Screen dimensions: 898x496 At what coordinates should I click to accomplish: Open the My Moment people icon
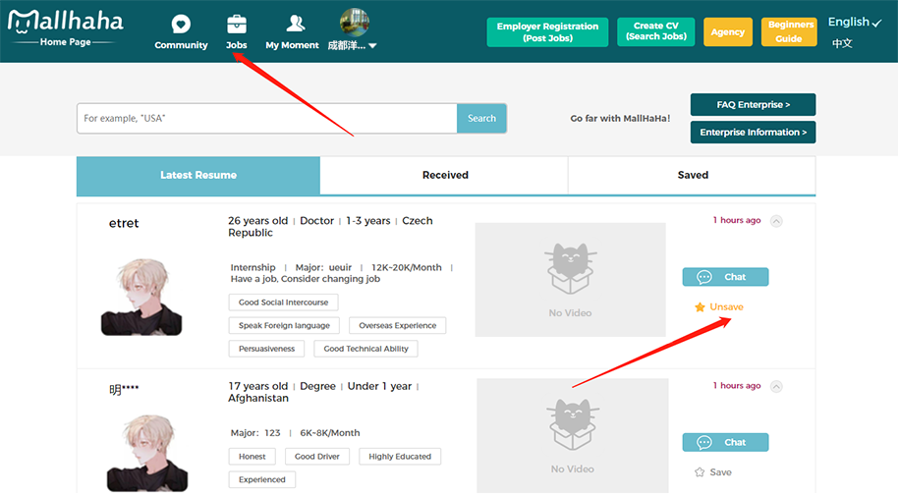296,24
